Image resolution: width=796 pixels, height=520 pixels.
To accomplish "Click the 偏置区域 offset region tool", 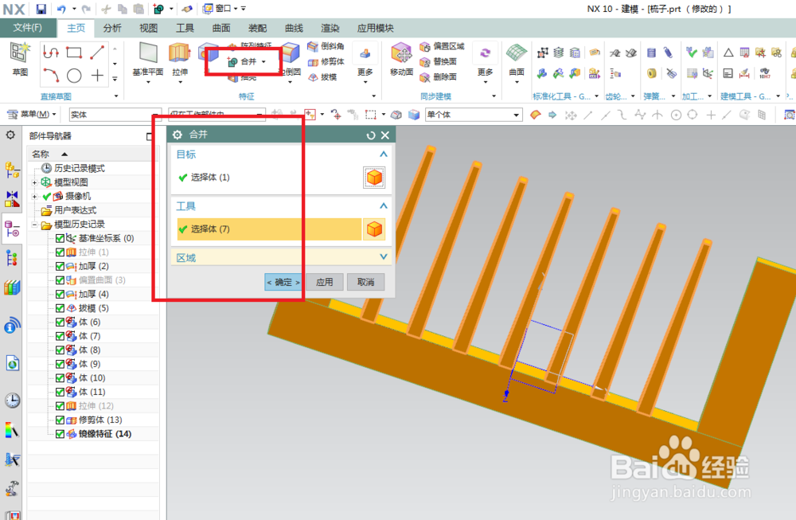I will (x=442, y=46).
